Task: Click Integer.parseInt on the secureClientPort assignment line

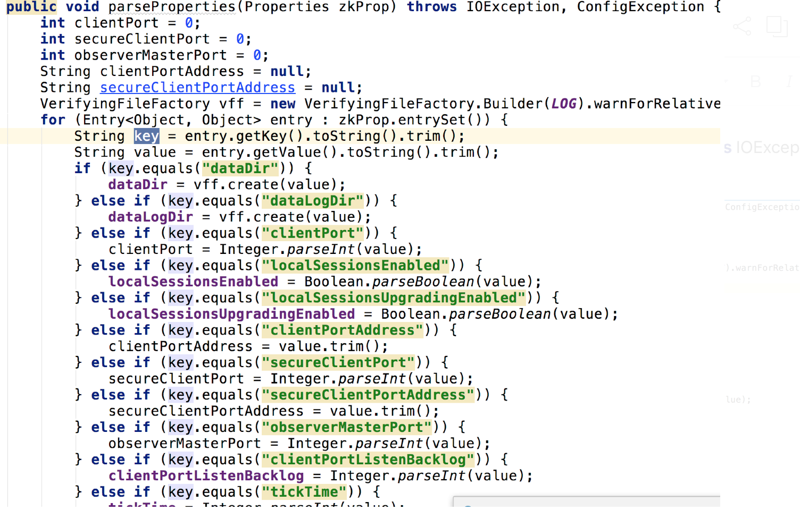Action: pyautogui.click(x=338, y=379)
